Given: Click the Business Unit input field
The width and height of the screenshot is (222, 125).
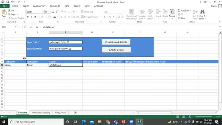Looking at the screenshot, I should pyautogui.click(x=66, y=49).
